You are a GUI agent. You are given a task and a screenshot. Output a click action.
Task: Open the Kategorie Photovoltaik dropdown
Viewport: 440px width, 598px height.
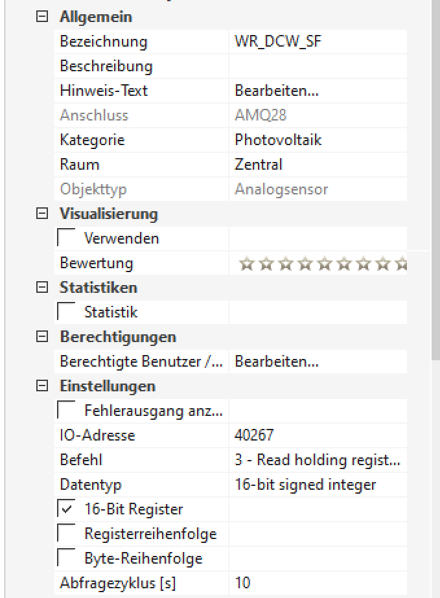click(317, 141)
